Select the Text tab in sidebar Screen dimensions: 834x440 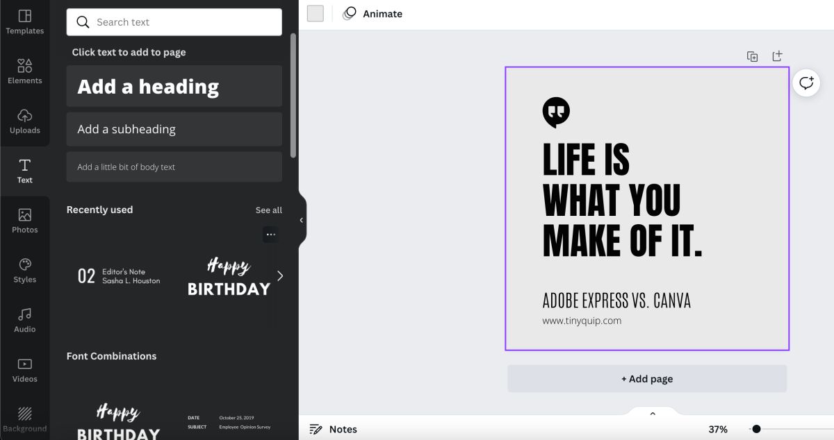click(x=24, y=171)
